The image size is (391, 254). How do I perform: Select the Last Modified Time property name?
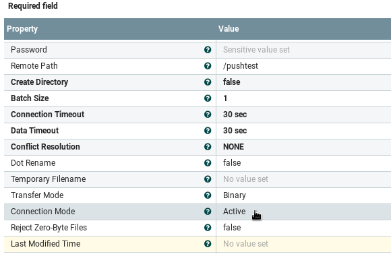coord(46,244)
